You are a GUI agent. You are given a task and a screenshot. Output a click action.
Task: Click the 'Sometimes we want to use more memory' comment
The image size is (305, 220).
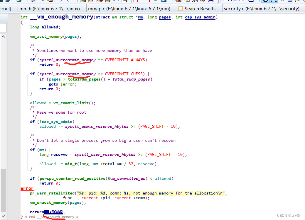pos(94,51)
